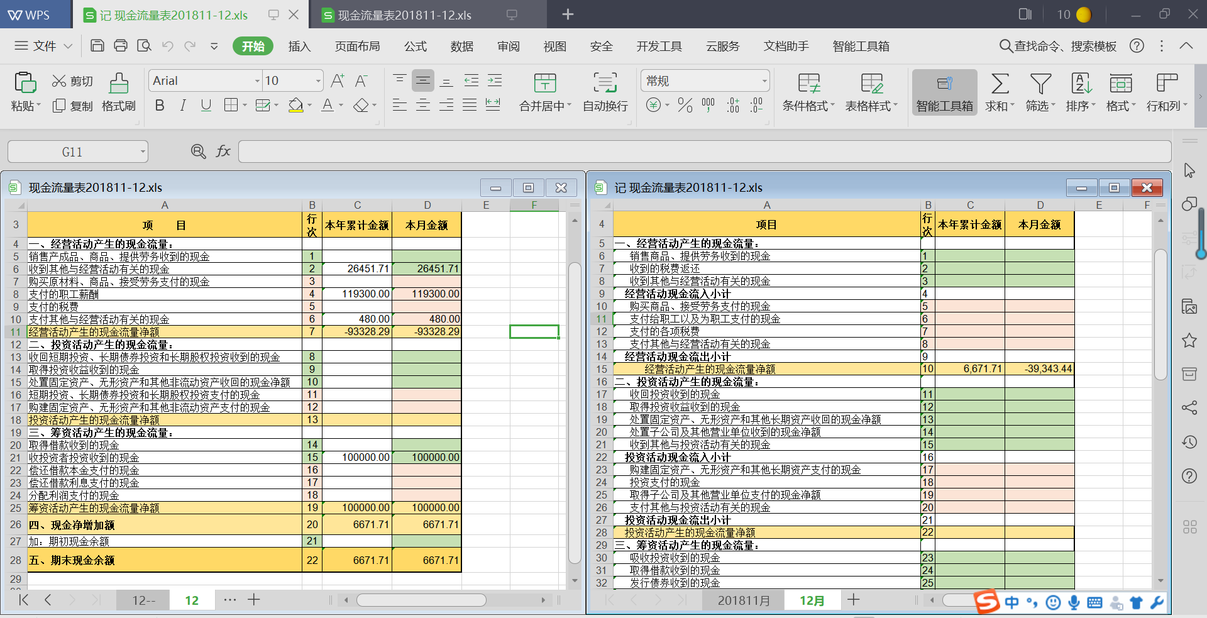Switch to the 201811月 sheet tab
This screenshot has width=1207, height=618.
[x=744, y=600]
